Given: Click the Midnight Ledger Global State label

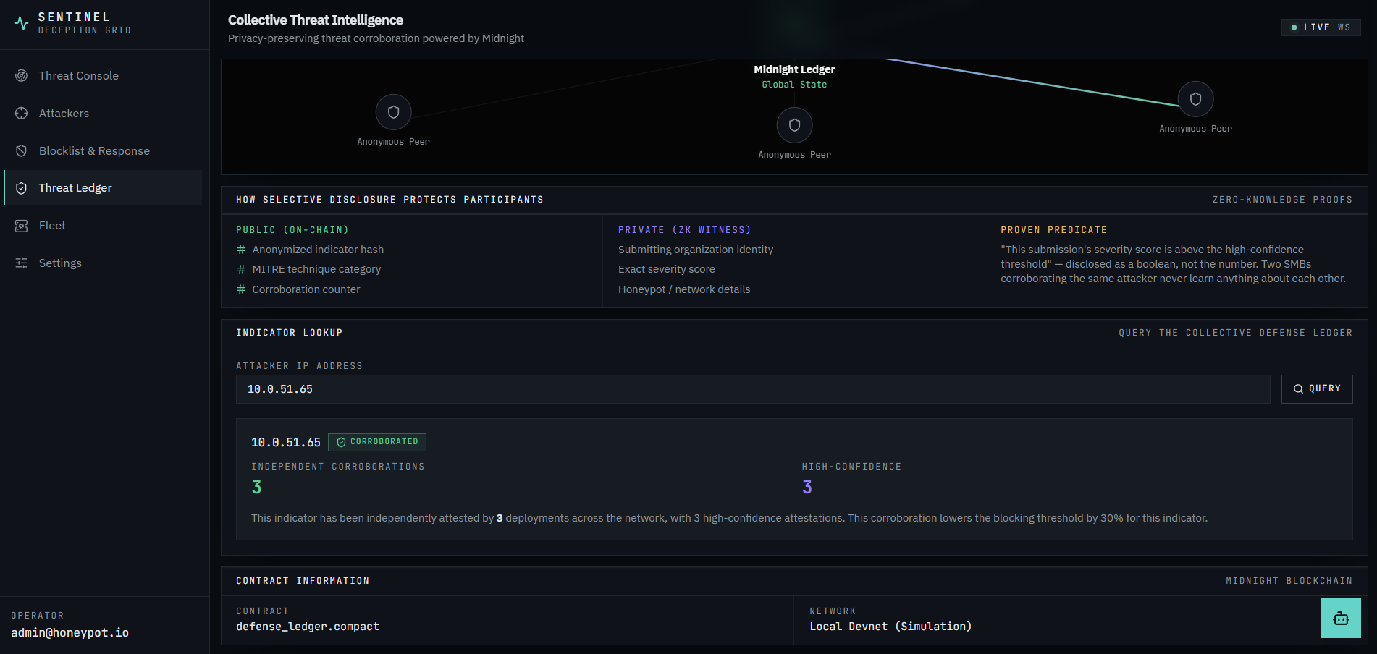Looking at the screenshot, I should [x=794, y=77].
